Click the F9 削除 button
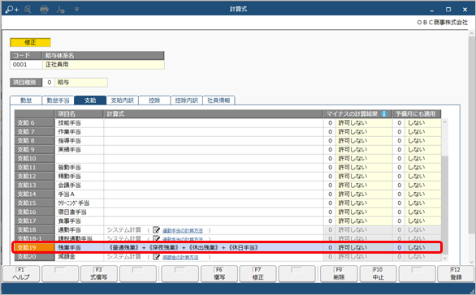Image resolution: width=476 pixels, height=295 pixels. pyautogui.click(x=339, y=274)
